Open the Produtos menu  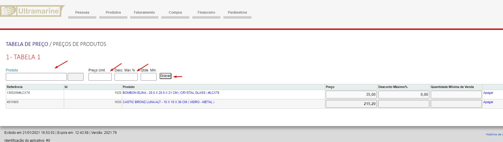113,12
